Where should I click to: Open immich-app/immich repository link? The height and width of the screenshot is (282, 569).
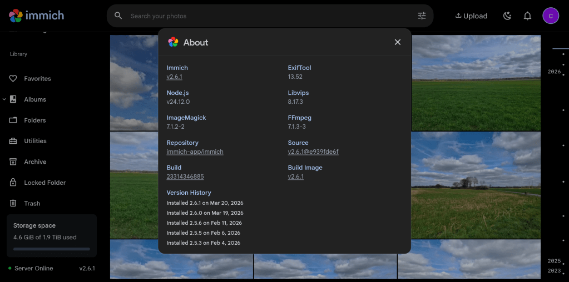click(x=195, y=152)
